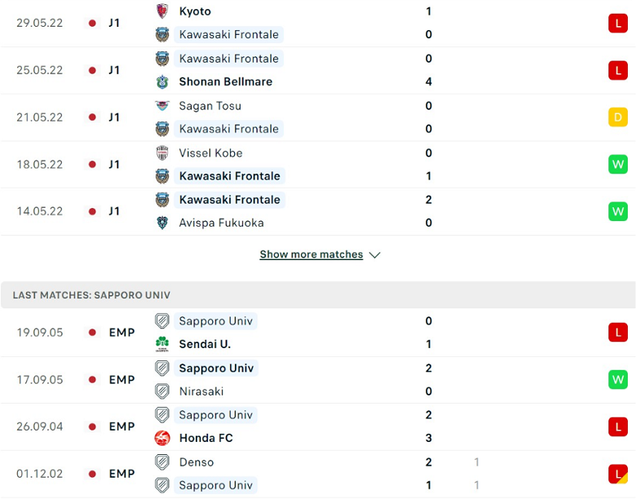Screen dimensions: 636x499
Task: Click the Vissel Kobe crest icon
Action: [x=162, y=153]
